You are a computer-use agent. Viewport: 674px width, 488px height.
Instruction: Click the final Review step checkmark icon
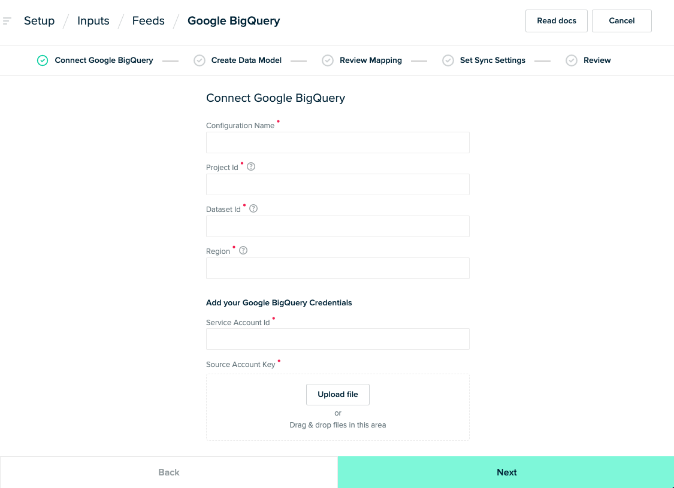[572, 60]
